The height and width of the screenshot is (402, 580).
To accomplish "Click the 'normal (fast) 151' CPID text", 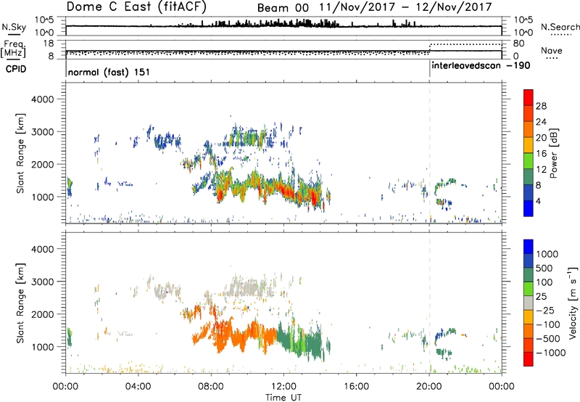I will coord(109,72).
